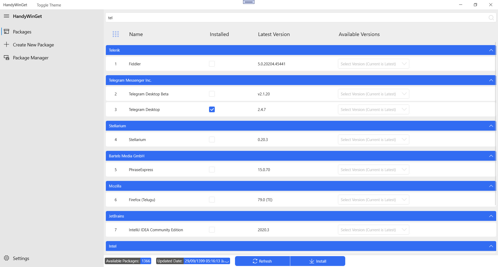498x267 pixels.
Task: Click Toggle Theme in title bar
Action: click(x=49, y=5)
